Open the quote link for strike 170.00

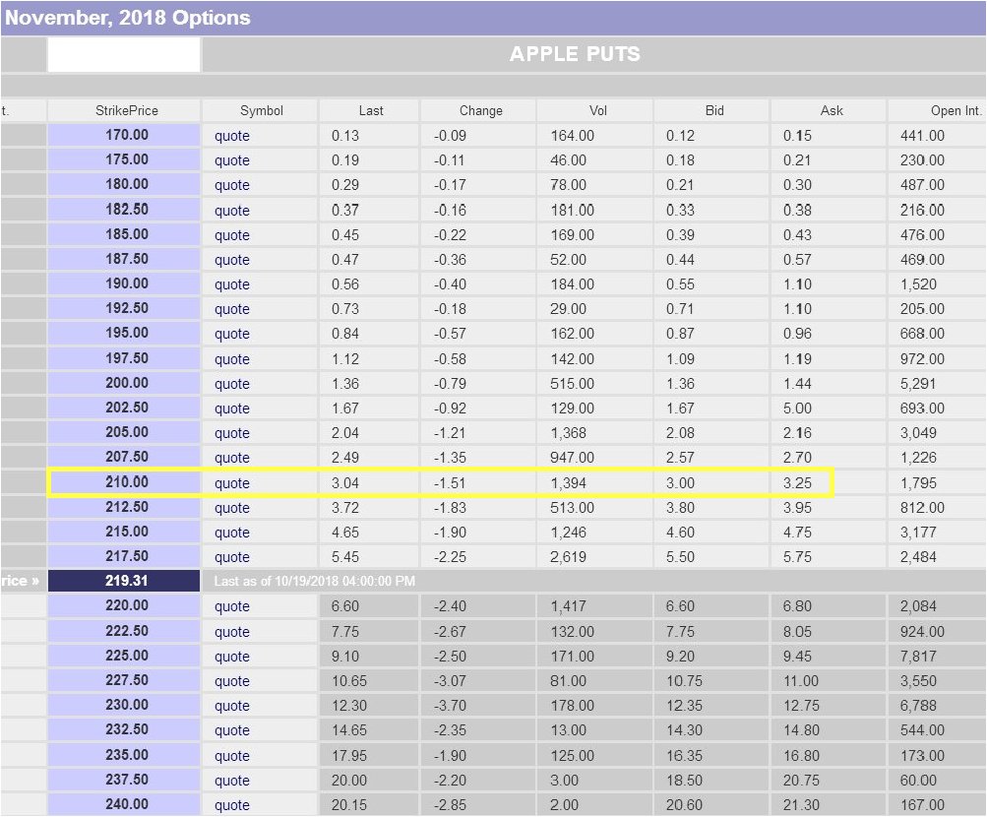pyautogui.click(x=231, y=136)
